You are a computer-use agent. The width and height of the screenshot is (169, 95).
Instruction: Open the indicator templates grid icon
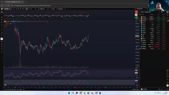tap(48, 9)
